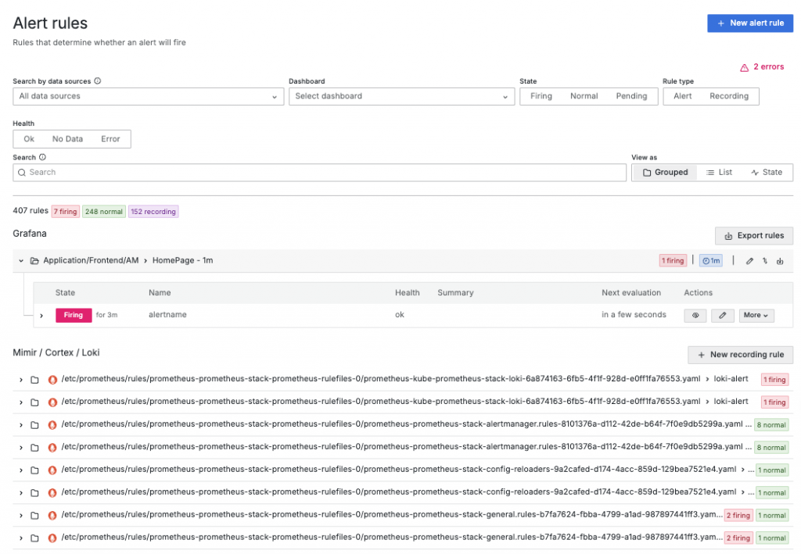Click the warning triangle icon beside 2 errors
Viewport: 801px width, 554px height.
coord(745,67)
